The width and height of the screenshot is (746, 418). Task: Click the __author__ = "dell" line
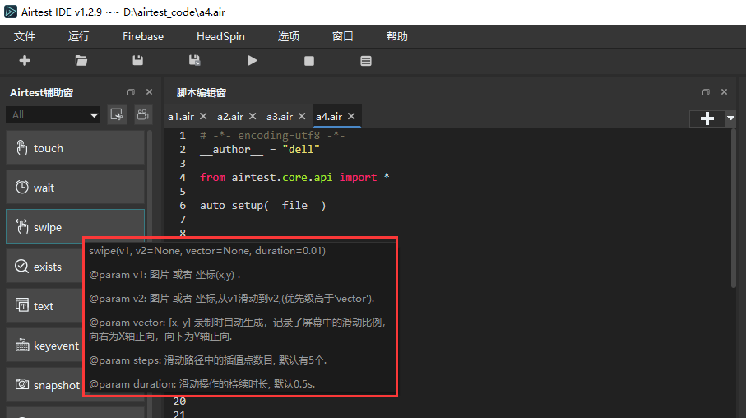coord(260,150)
